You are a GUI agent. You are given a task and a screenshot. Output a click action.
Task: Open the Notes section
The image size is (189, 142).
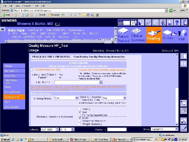pyautogui.click(x=14, y=87)
